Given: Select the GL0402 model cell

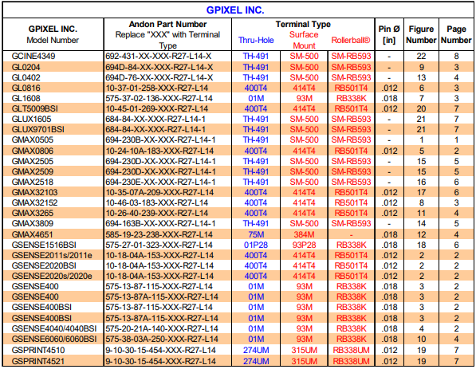Looking at the screenshot, I should pyautogui.click(x=26, y=77).
